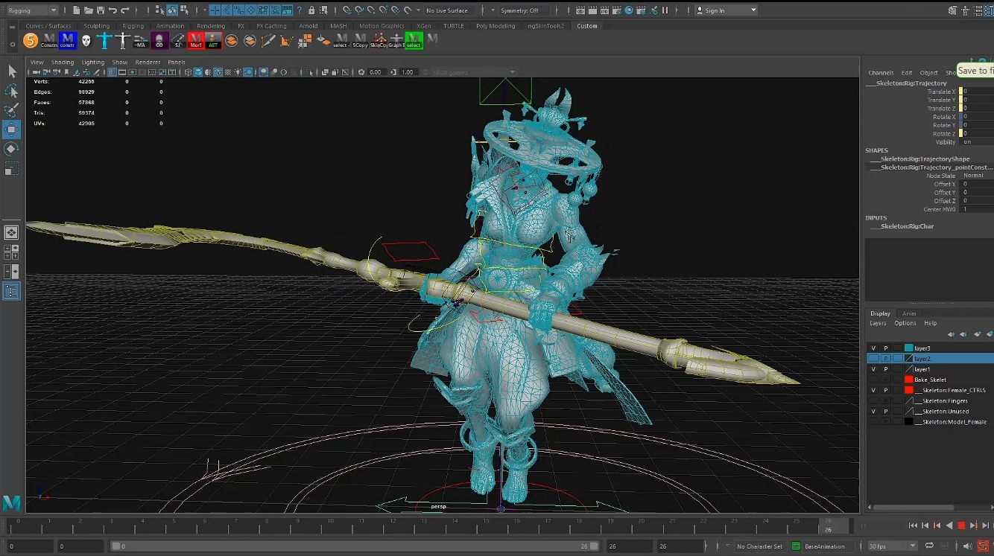The height and width of the screenshot is (556, 994).
Task: Click the red color swatch of Bake_Skelet
Action: click(x=908, y=380)
